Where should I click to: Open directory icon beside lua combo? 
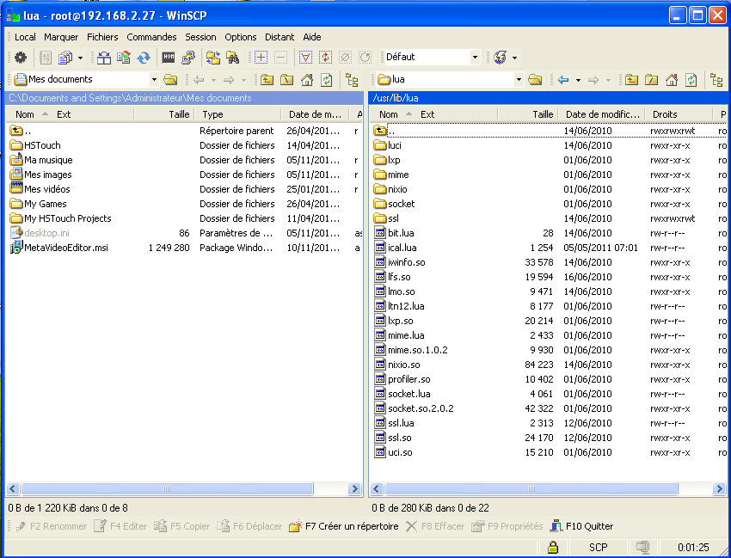click(x=535, y=80)
